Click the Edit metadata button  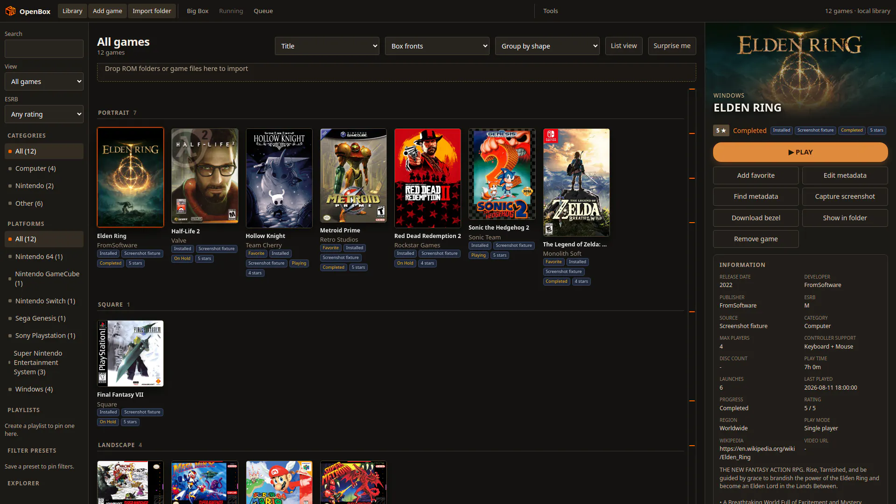pyautogui.click(x=845, y=175)
